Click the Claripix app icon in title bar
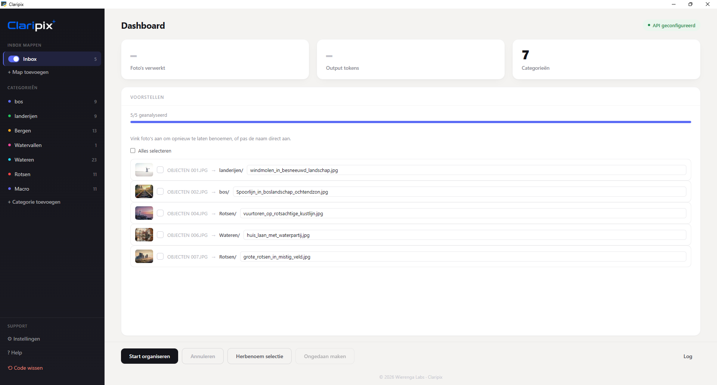Screen dimensions: 717x385 [x=4, y=4]
